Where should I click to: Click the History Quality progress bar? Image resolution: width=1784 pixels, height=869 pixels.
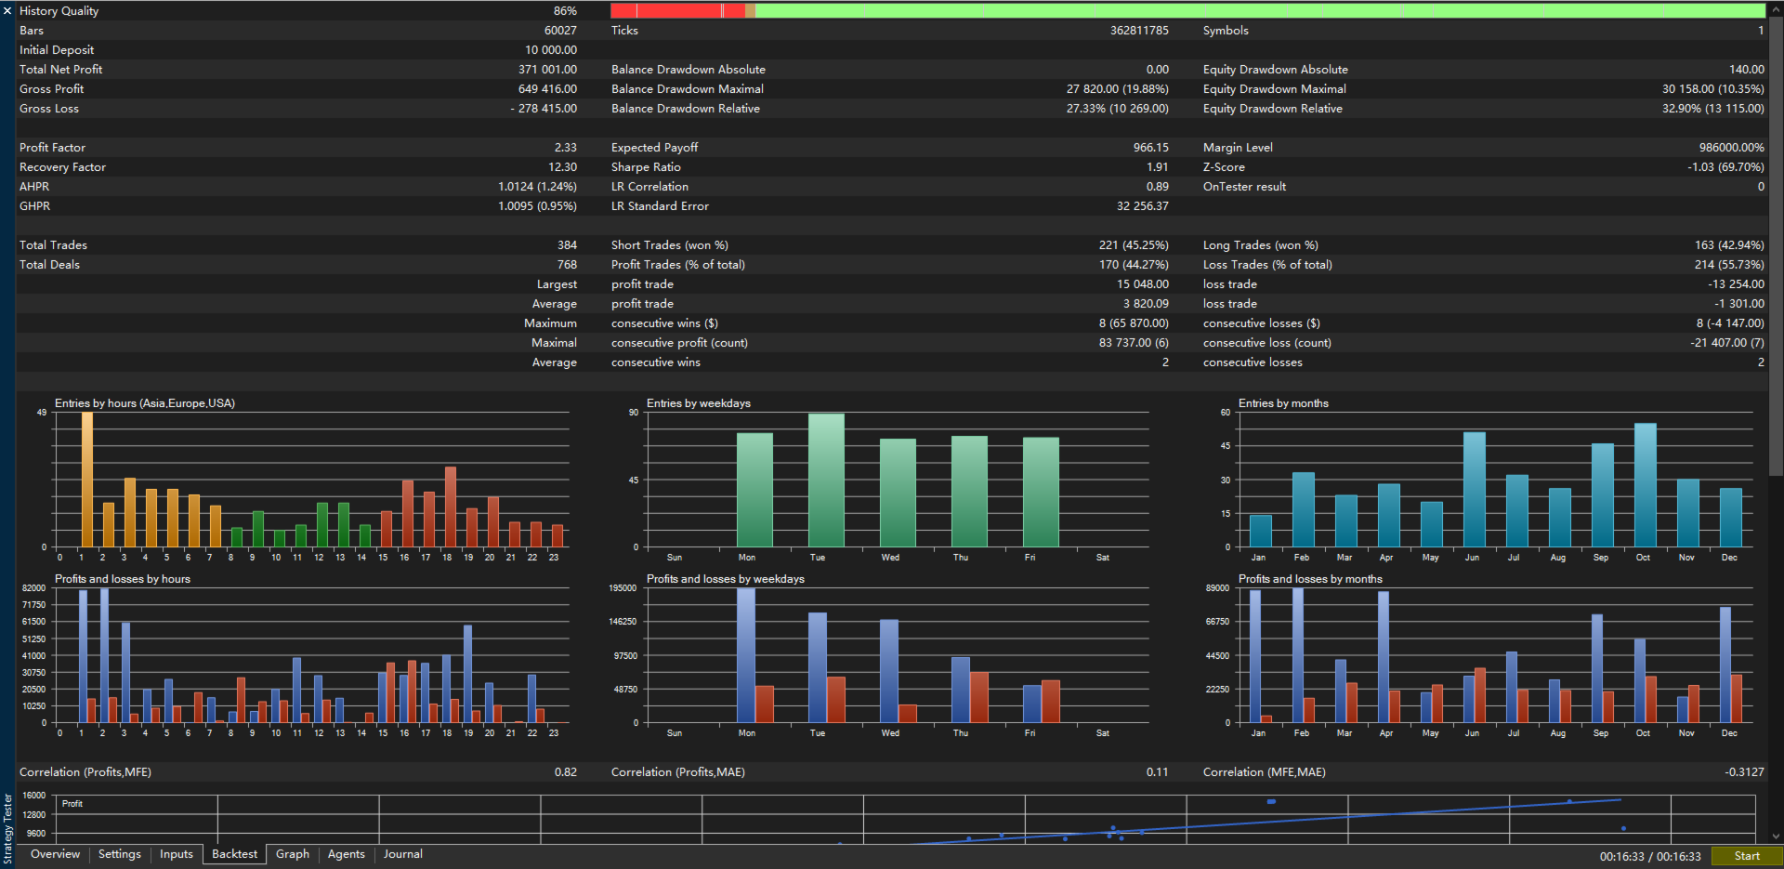[x=1187, y=11]
